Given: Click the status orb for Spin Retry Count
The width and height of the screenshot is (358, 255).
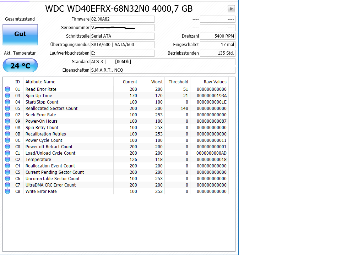Looking at the screenshot, I should (7, 128).
